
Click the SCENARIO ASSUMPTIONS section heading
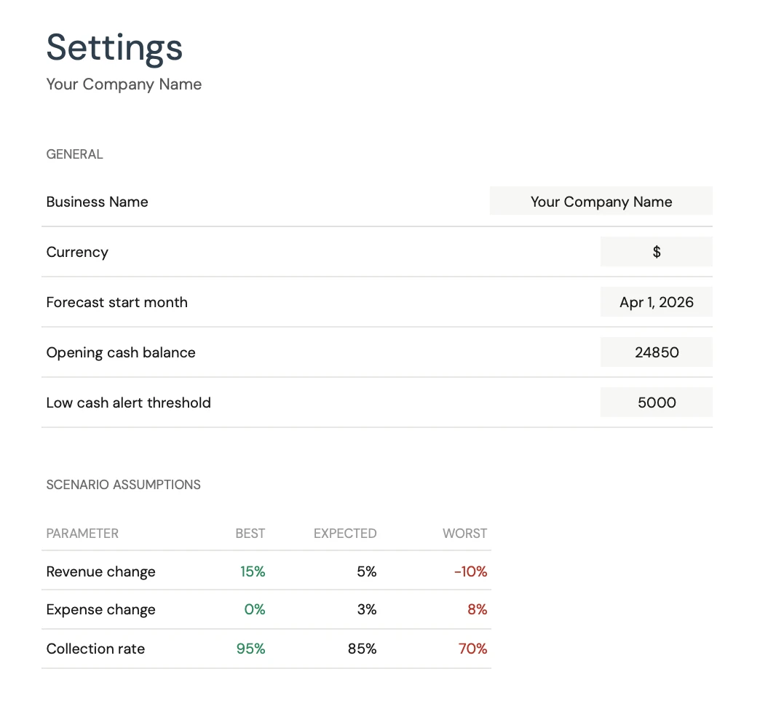click(x=123, y=485)
